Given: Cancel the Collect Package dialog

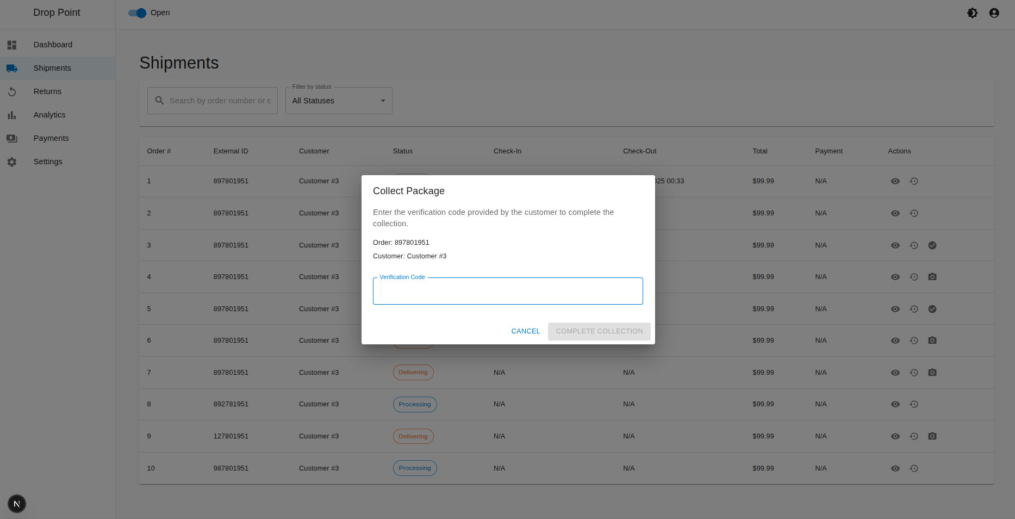Looking at the screenshot, I should pyautogui.click(x=526, y=331).
